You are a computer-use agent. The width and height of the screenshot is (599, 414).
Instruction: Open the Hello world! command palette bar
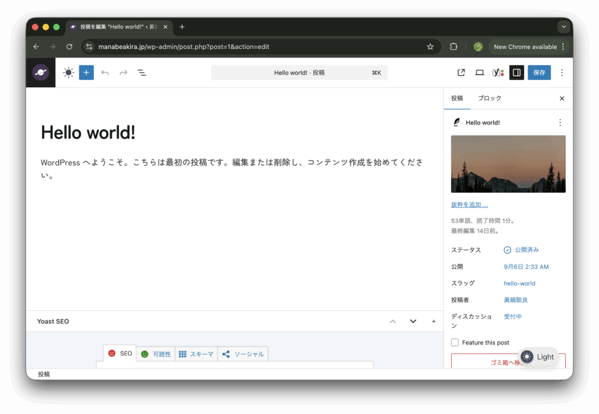pyautogui.click(x=299, y=73)
